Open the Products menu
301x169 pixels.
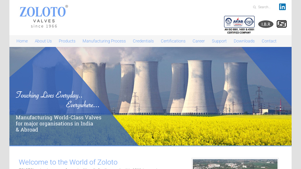click(x=67, y=41)
